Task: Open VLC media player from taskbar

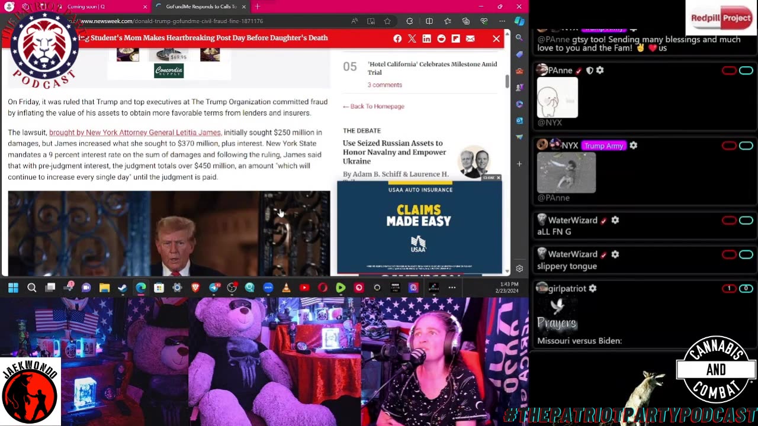Action: 286,288
